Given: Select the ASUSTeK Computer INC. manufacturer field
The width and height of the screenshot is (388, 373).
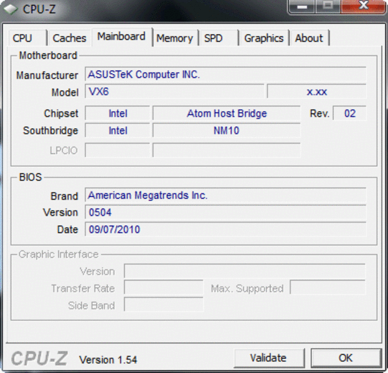Looking at the screenshot, I should [225, 74].
